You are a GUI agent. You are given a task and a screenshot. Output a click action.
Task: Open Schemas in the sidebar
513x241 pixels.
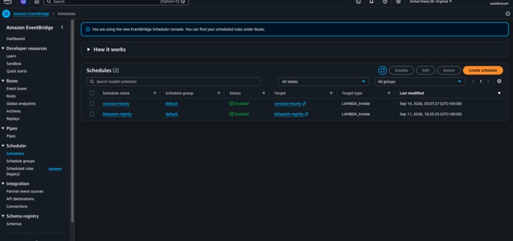(14, 224)
